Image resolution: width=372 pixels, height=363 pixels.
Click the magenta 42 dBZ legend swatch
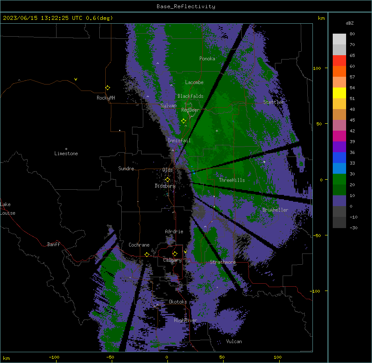point(339,136)
